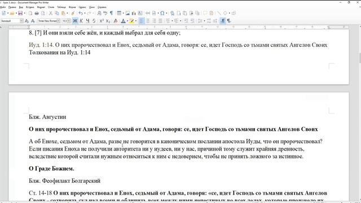Open the folder icon to open a file
The width and height of the screenshot is (361, 203).
coord(12,14)
